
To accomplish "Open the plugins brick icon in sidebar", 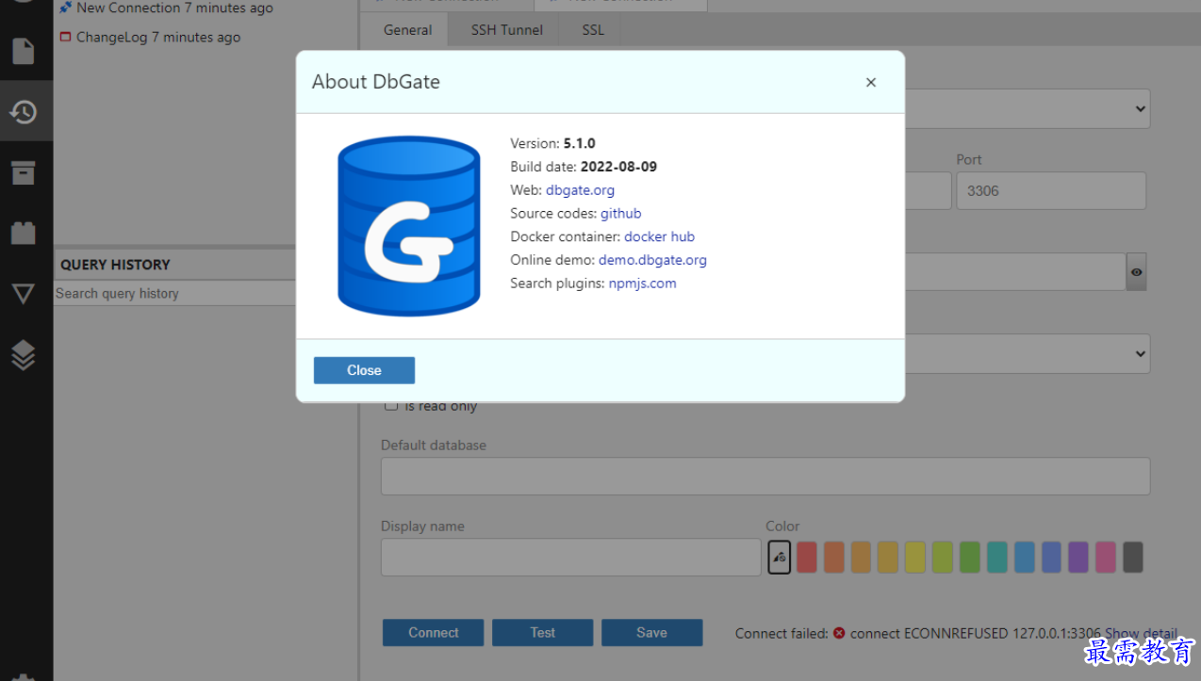I will coord(24,233).
